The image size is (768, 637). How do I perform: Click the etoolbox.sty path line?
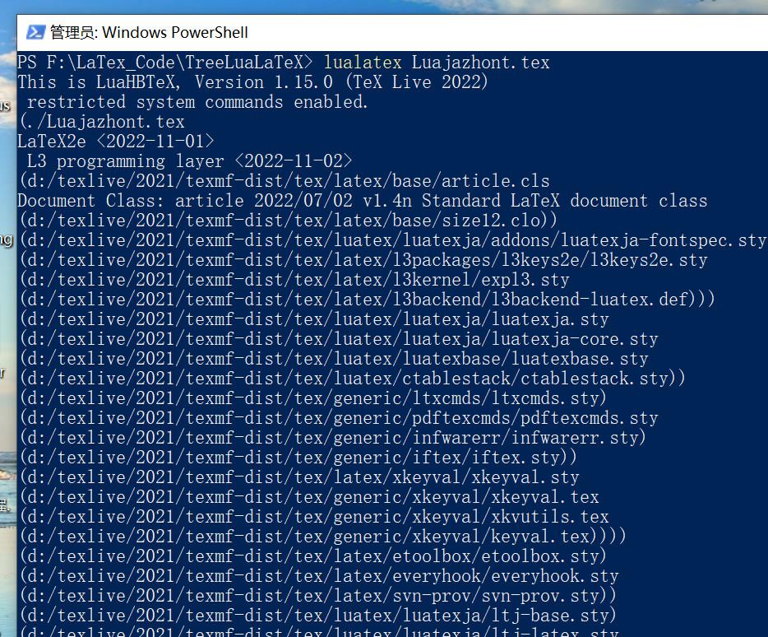[312, 556]
